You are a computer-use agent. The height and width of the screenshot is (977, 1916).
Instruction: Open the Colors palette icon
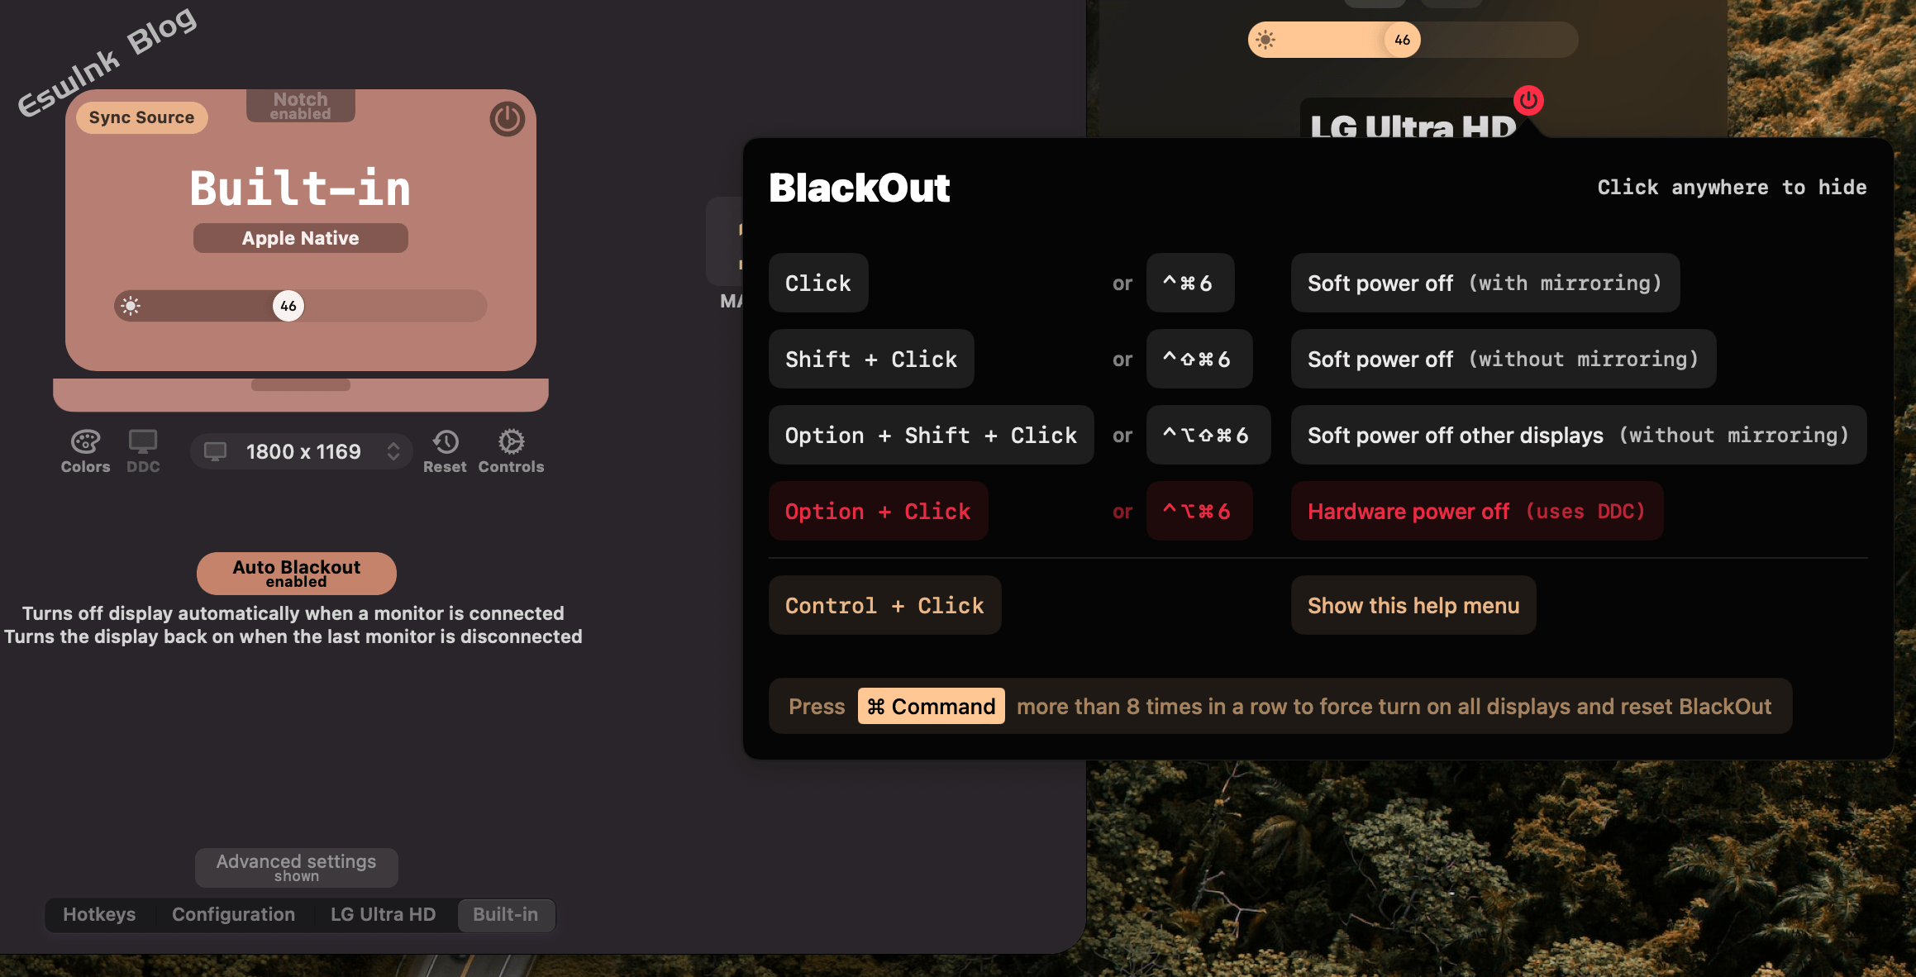(x=85, y=442)
